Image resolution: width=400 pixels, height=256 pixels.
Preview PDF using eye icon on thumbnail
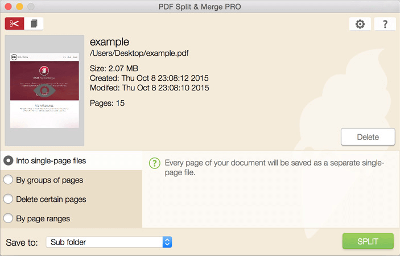[44, 90]
